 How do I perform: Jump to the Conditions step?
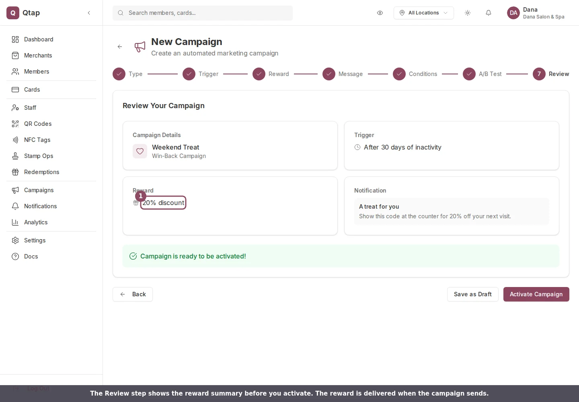pos(415,74)
